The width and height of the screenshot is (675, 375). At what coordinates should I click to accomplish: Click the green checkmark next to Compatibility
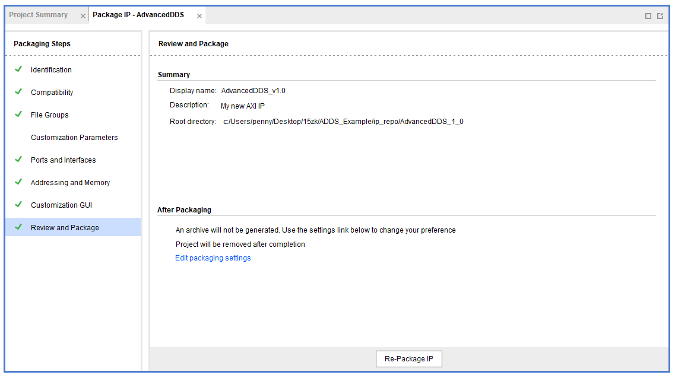point(18,92)
